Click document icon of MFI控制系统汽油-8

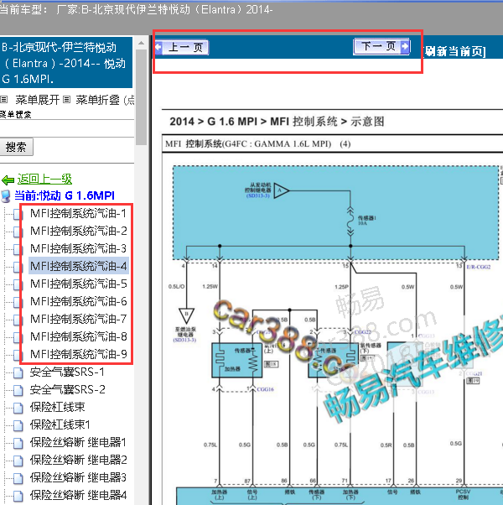18,337
